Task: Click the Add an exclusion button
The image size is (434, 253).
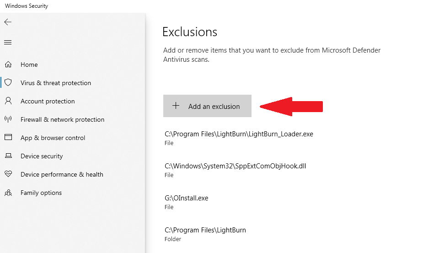Action: point(207,106)
